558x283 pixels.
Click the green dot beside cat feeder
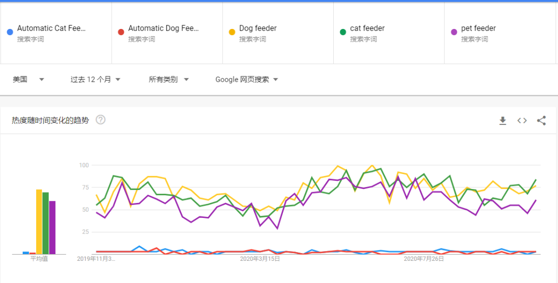click(x=343, y=32)
